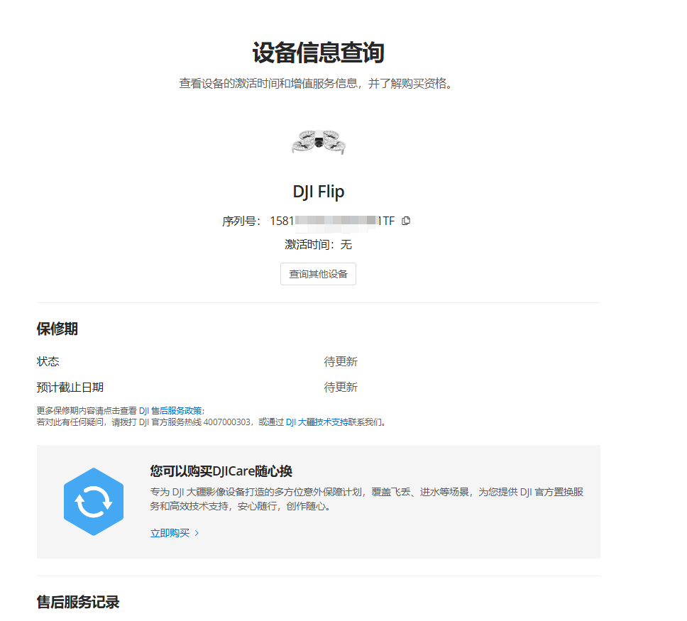Open the DJI 大疆技术支持 link
This screenshot has width=687, height=621.
(x=317, y=422)
